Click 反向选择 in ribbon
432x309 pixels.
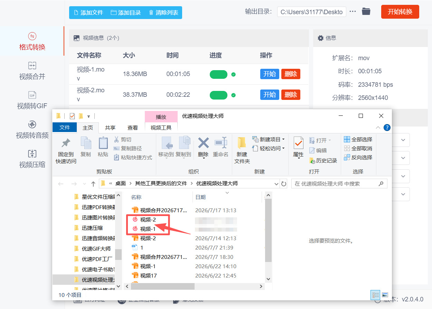click(358, 157)
